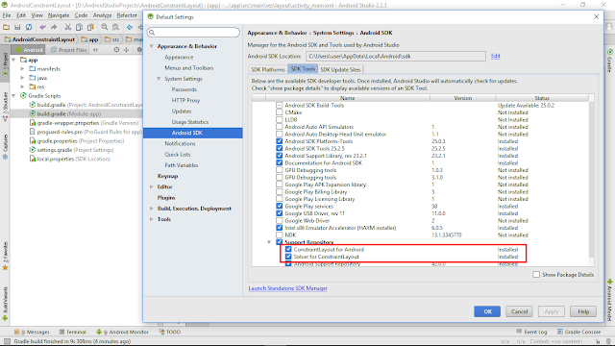
Task: Synchronize project with the blue sync icon
Action: [29, 27]
